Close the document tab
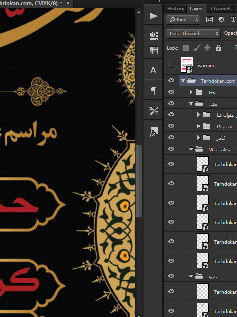This screenshot has width=237, height=317. pyautogui.click(x=68, y=3)
